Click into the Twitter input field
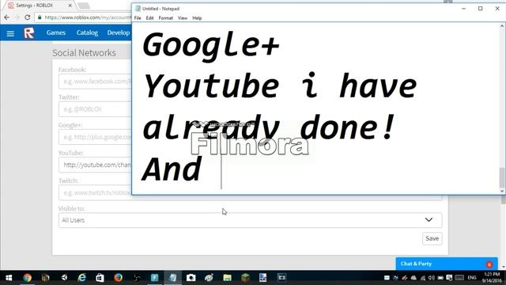The height and width of the screenshot is (285, 506). tap(95, 109)
